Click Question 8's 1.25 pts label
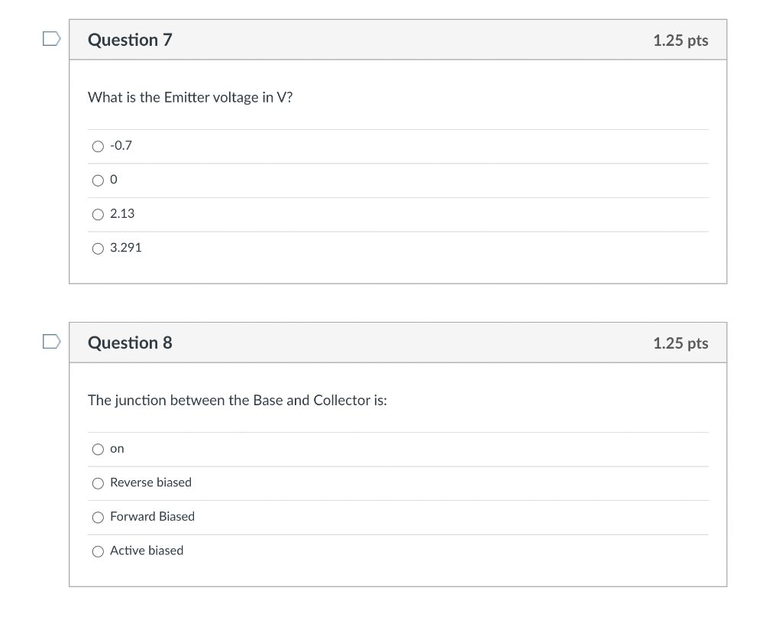 (680, 343)
